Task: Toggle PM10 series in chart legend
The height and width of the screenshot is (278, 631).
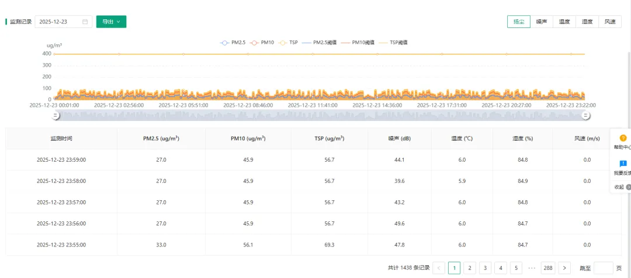Action: [x=262, y=42]
